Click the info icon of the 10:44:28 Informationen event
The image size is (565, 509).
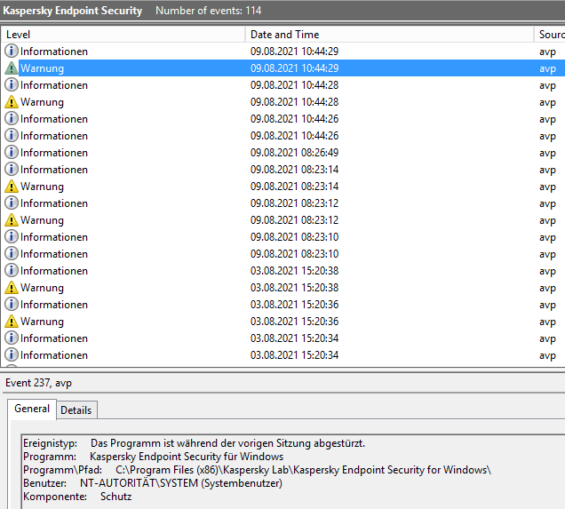tap(12, 85)
